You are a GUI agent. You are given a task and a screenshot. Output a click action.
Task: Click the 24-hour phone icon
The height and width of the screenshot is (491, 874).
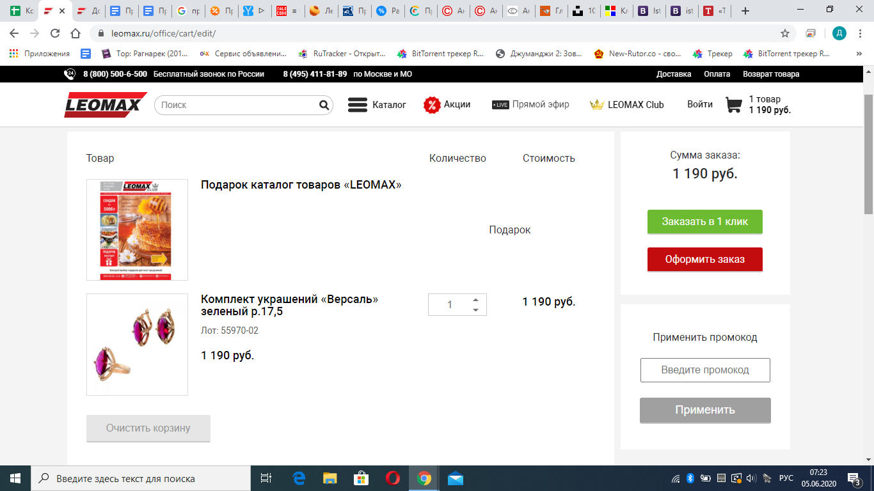click(70, 74)
